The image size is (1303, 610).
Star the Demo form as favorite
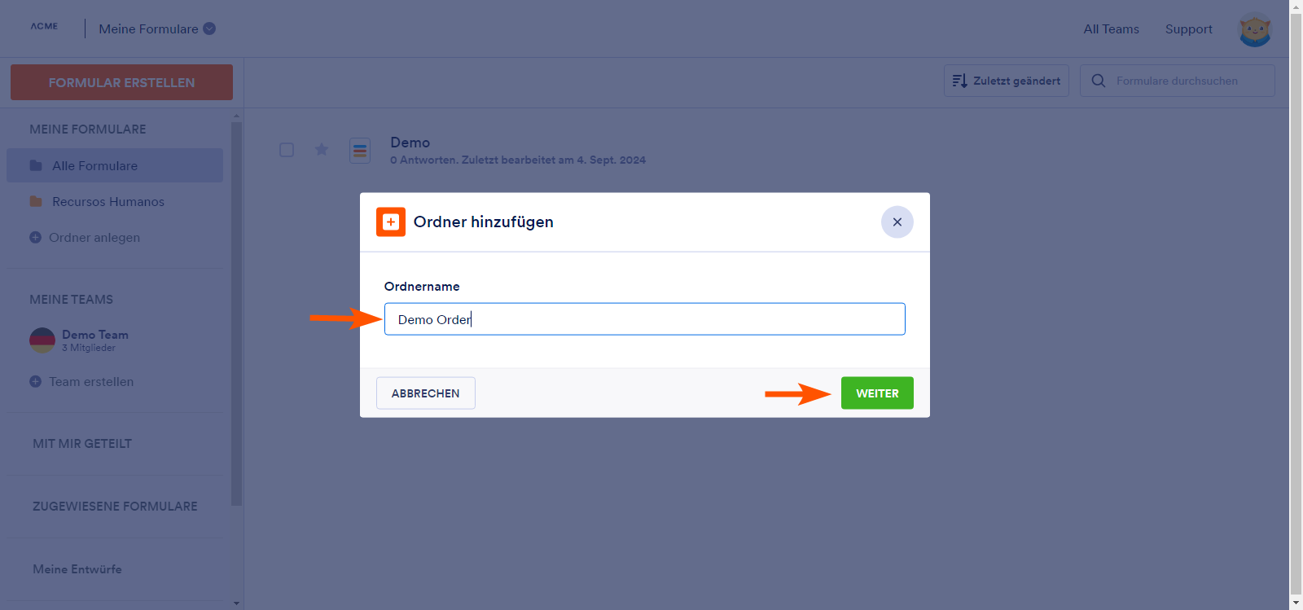(322, 149)
